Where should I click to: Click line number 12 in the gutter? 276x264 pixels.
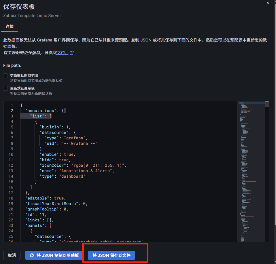coord(11,165)
